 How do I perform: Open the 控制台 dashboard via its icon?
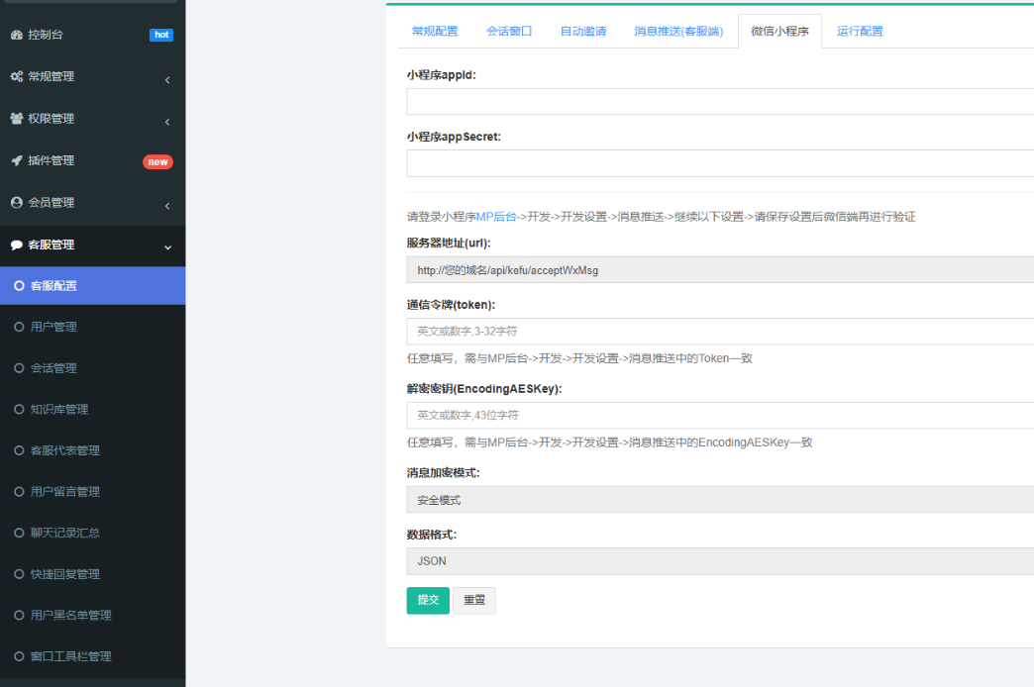[15, 34]
